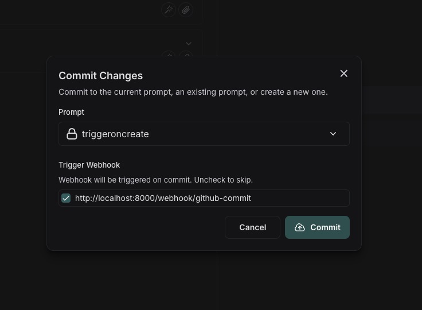
Task: Click the partially hidden wand icon behind dialog
Action: tap(169, 53)
